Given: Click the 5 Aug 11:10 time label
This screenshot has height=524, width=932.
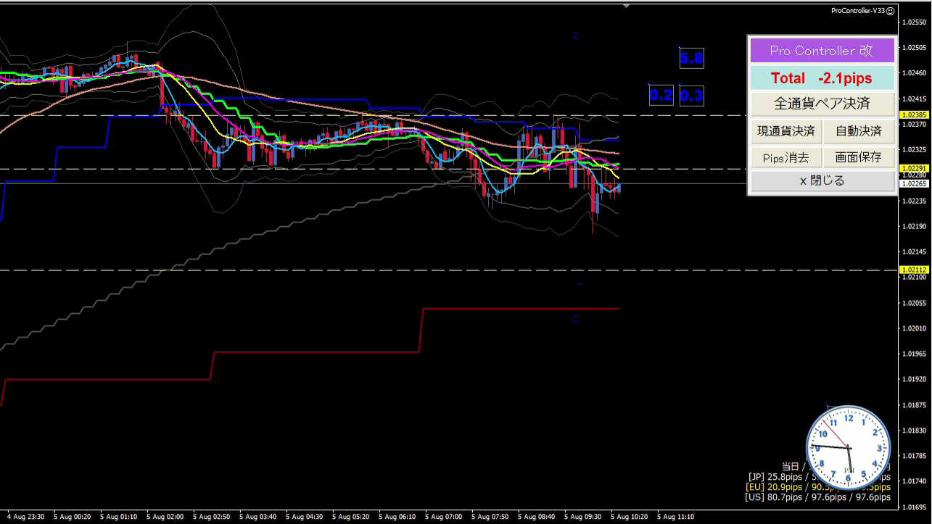Looking at the screenshot, I should point(675,517).
